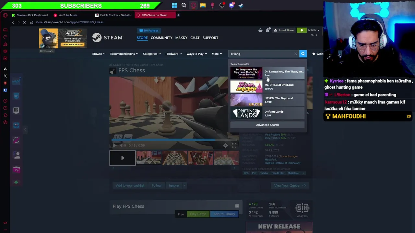Select the trailer video thumbnail
Image resolution: width=415 pixels, height=233 pixels.
123,158
